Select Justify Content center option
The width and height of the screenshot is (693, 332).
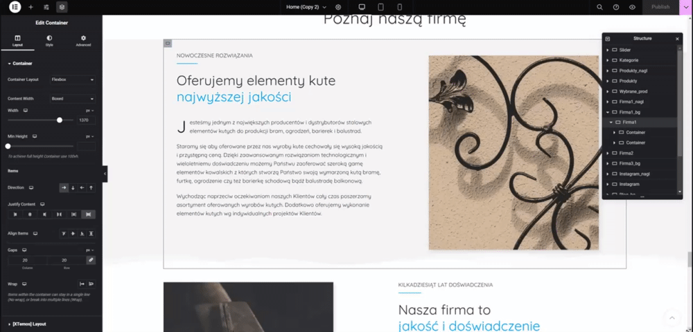pos(30,214)
